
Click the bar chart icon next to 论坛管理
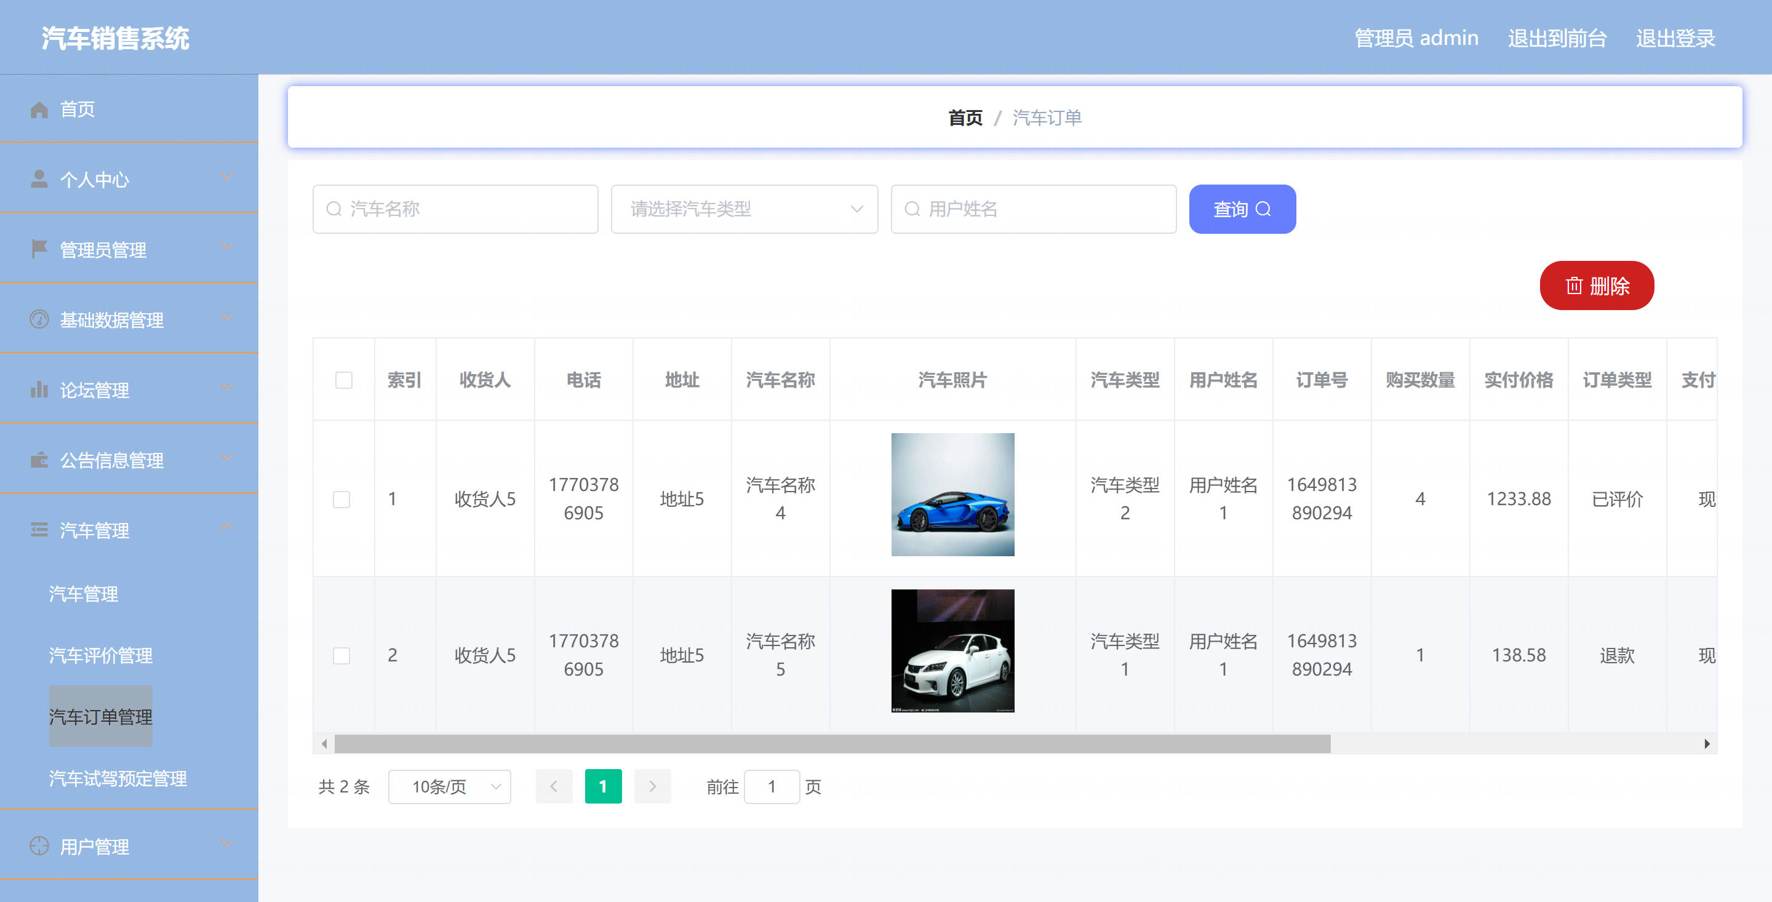point(39,389)
